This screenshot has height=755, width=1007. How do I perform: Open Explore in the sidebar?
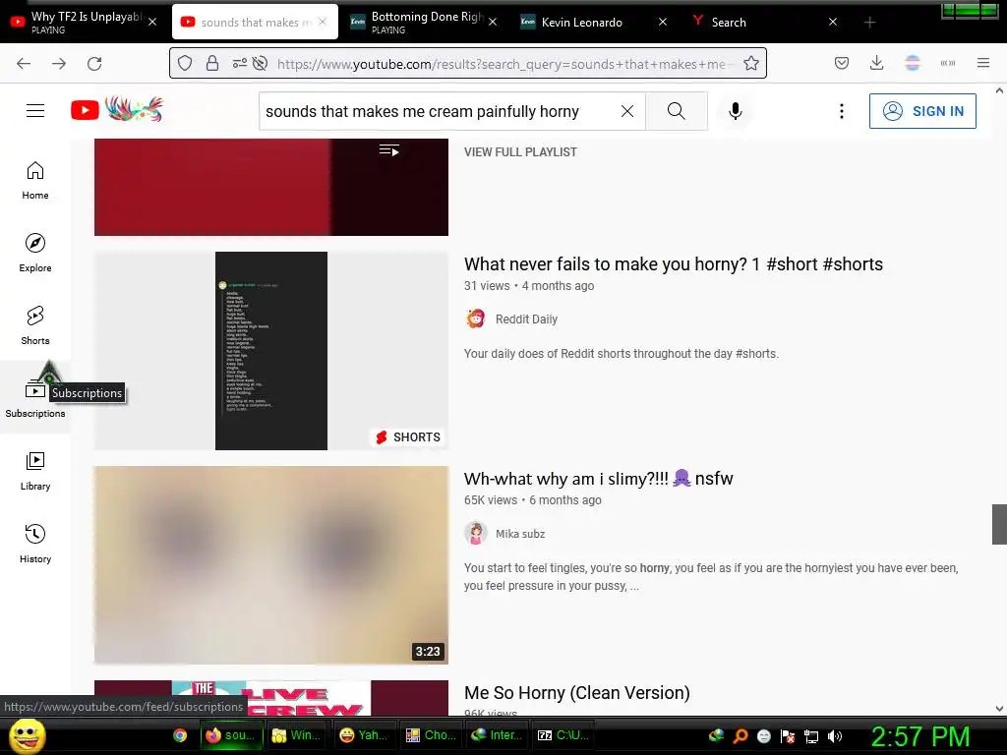35,253
